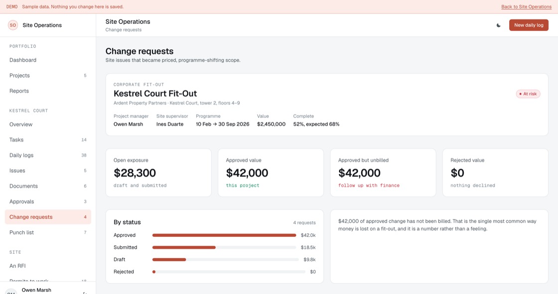558x294 pixels.
Task: Click the 'nothing declined' caption
Action: [x=473, y=185]
